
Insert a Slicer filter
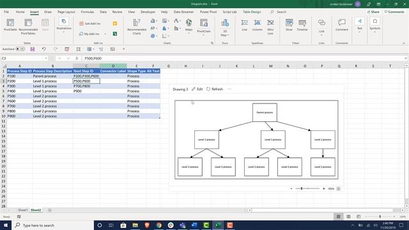(x=289, y=25)
